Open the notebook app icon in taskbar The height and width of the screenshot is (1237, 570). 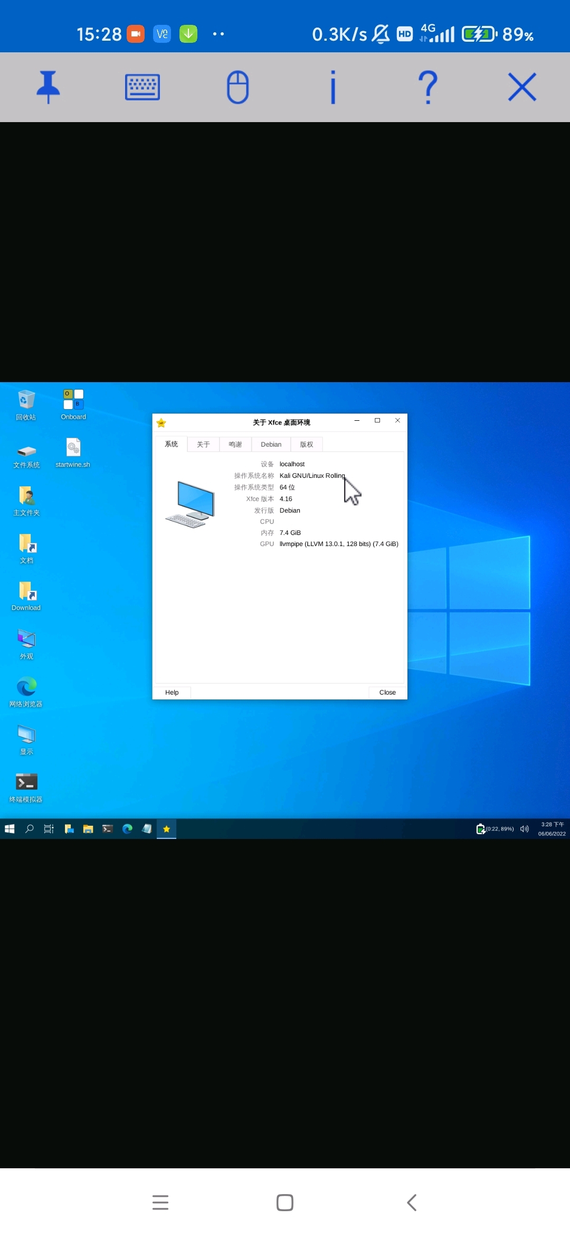(x=147, y=829)
